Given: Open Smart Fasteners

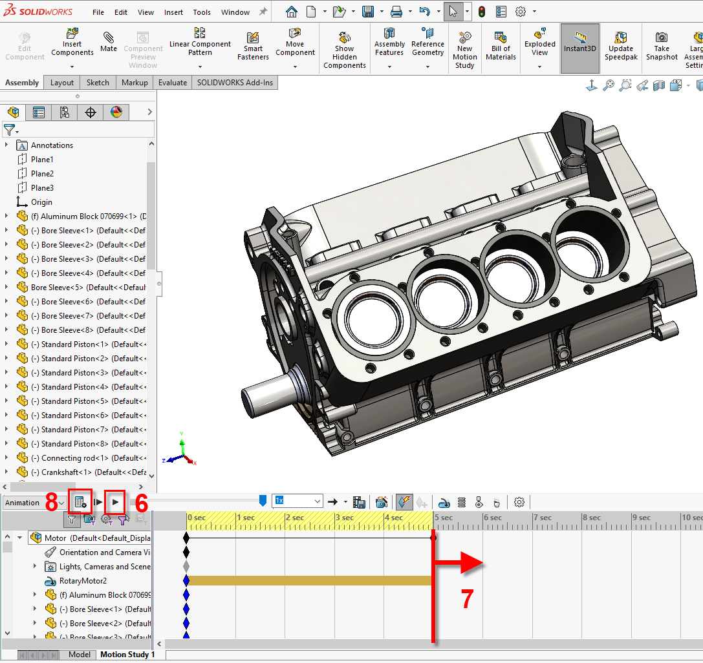Looking at the screenshot, I should (x=253, y=46).
